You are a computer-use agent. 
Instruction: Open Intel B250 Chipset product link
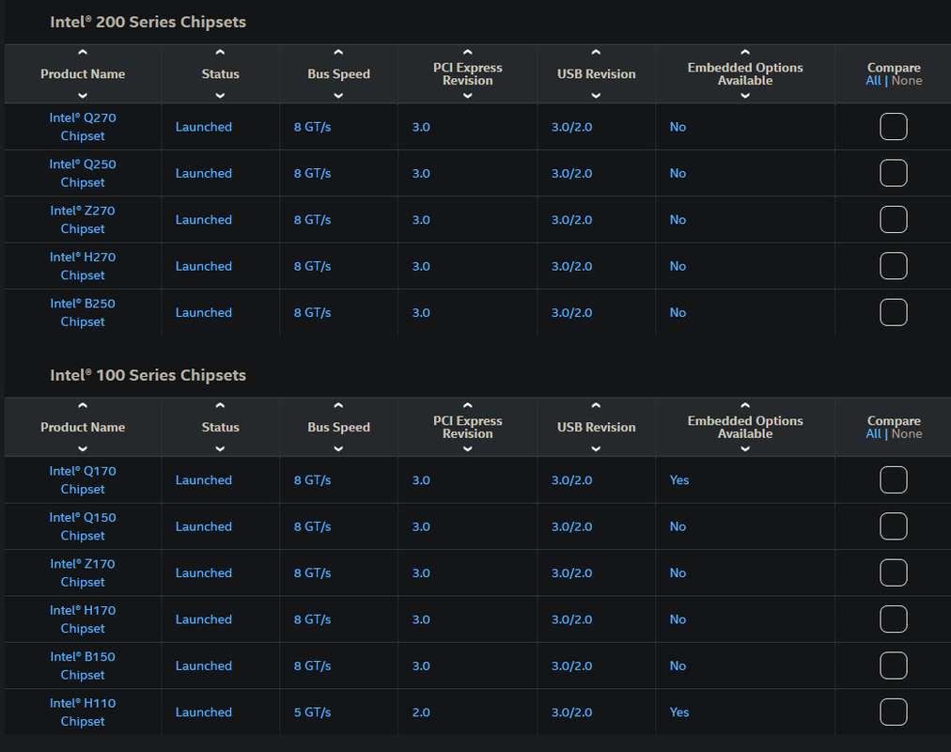(83, 312)
